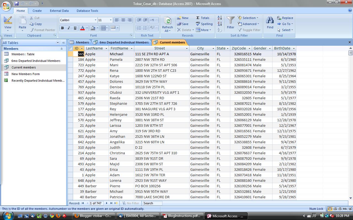Go to the next record
The height and width of the screenshot is (220, 353).
[x=107, y=203]
